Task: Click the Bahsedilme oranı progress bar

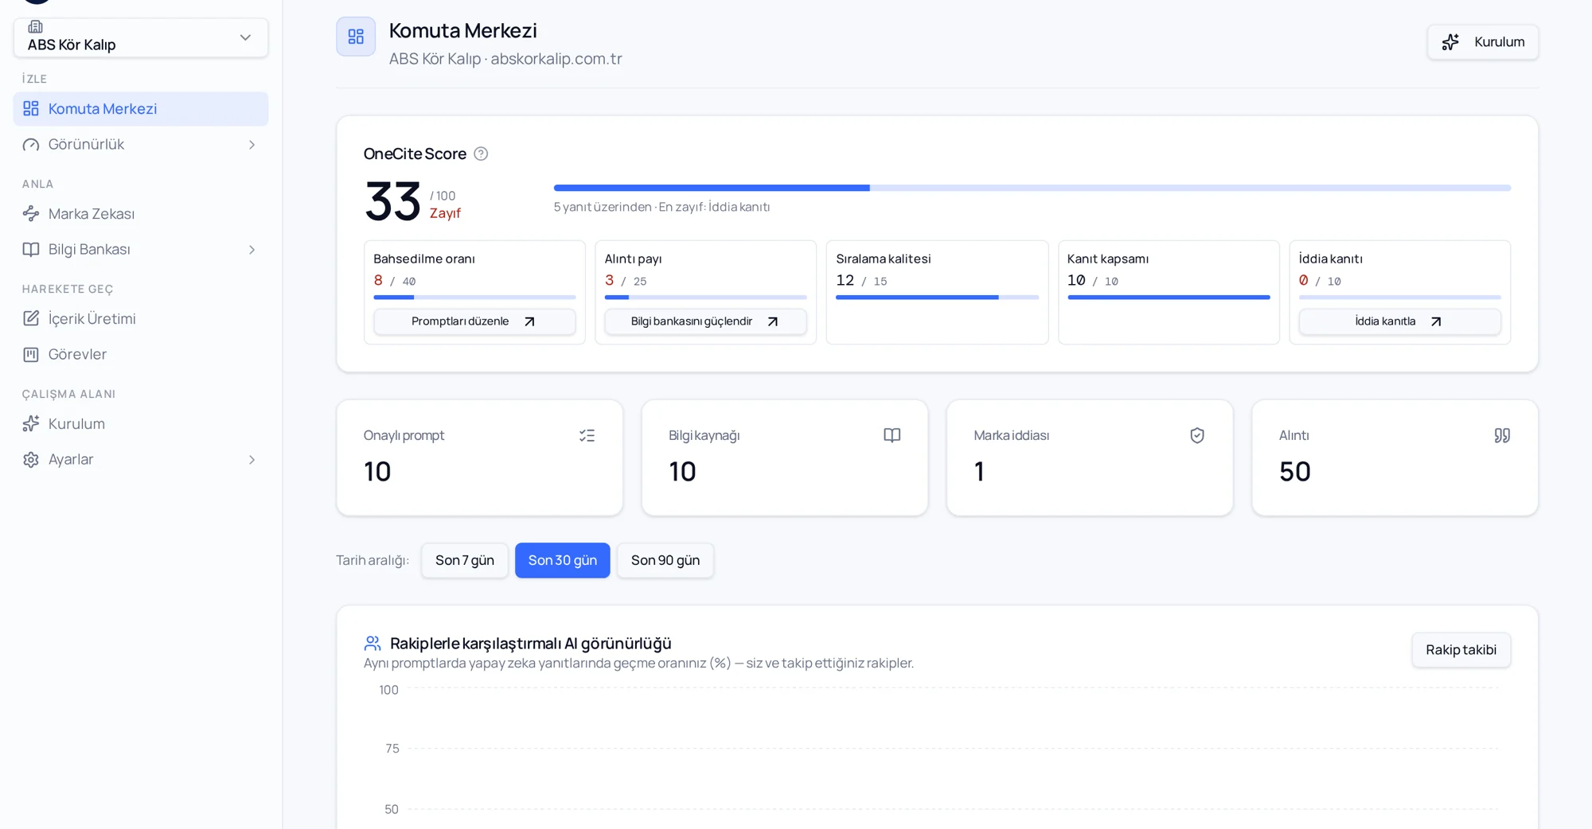Action: [474, 298]
